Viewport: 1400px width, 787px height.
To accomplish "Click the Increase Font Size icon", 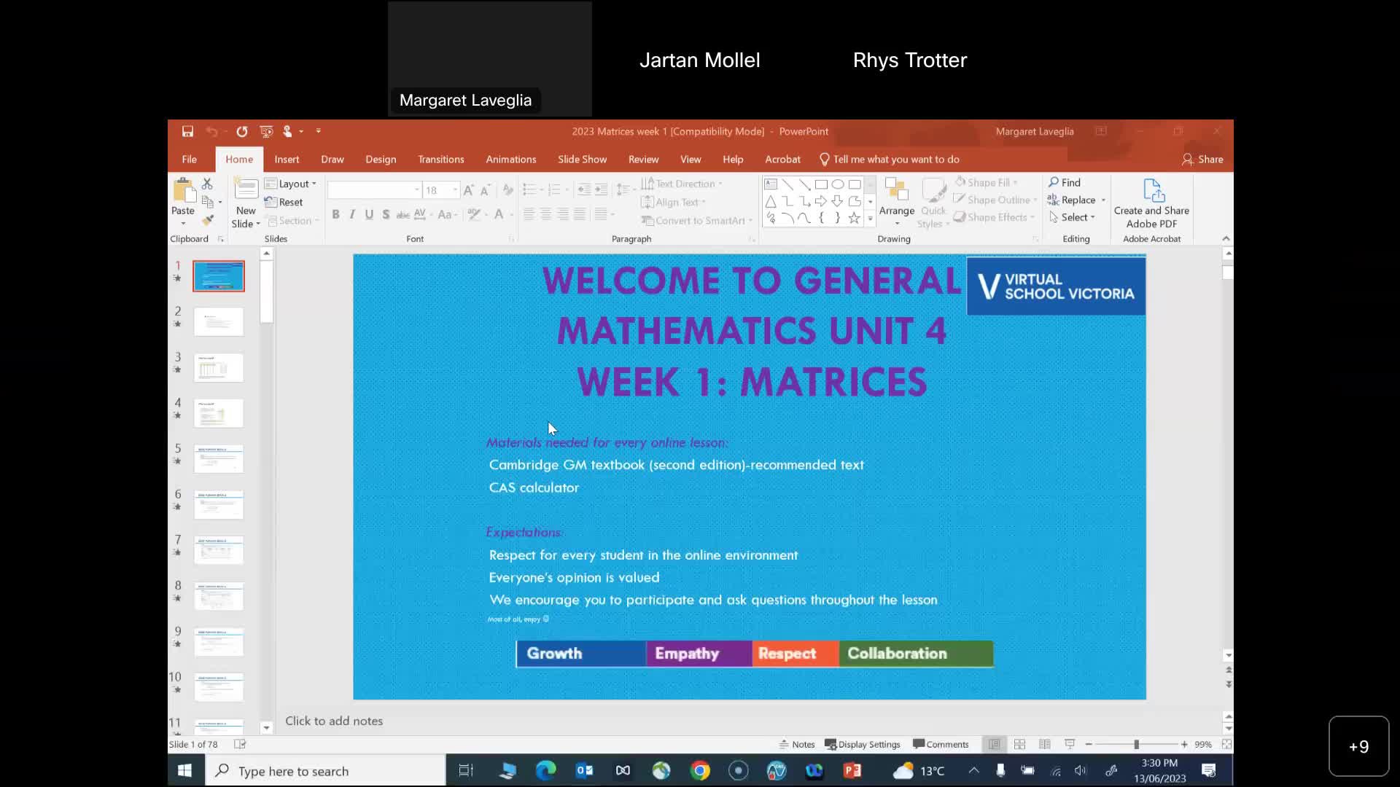I will [x=467, y=189].
